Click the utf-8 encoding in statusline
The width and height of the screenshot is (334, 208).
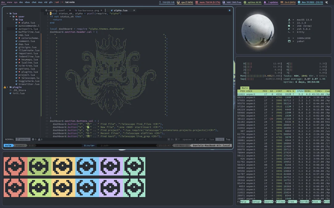(203, 140)
